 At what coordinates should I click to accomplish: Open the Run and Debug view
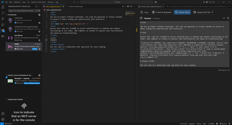(x=3, y=25)
